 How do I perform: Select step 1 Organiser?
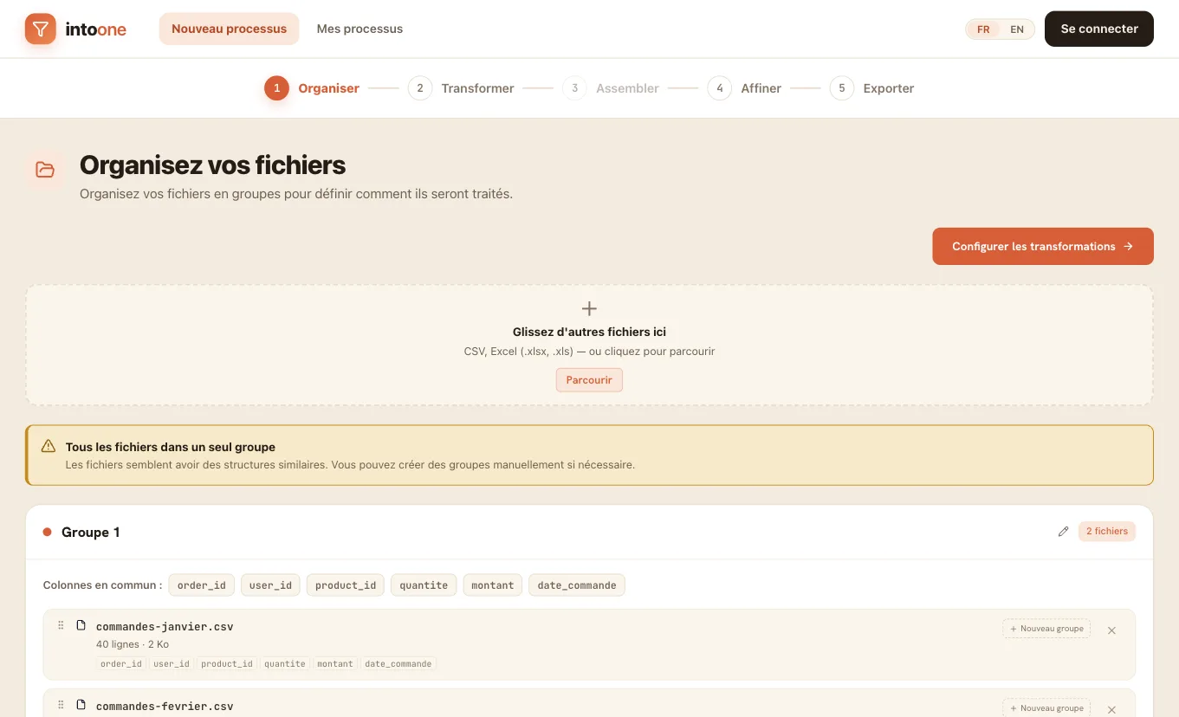[x=312, y=88]
